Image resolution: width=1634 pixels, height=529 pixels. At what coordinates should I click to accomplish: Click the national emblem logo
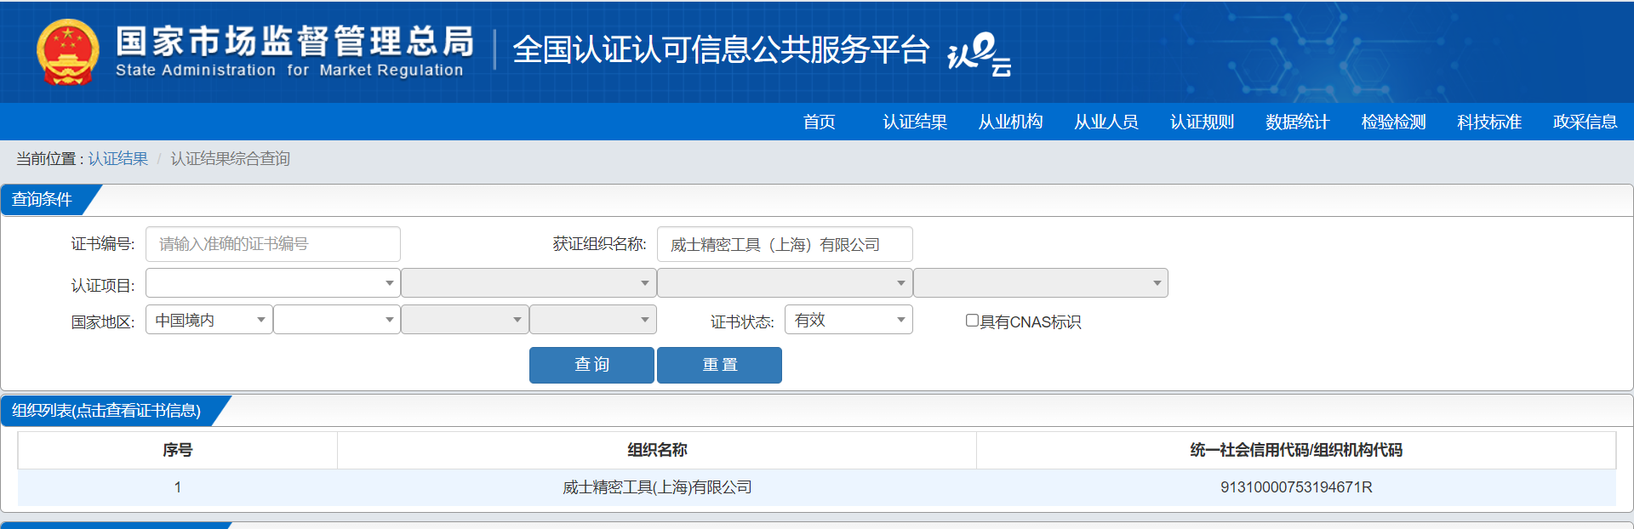pyautogui.click(x=67, y=51)
